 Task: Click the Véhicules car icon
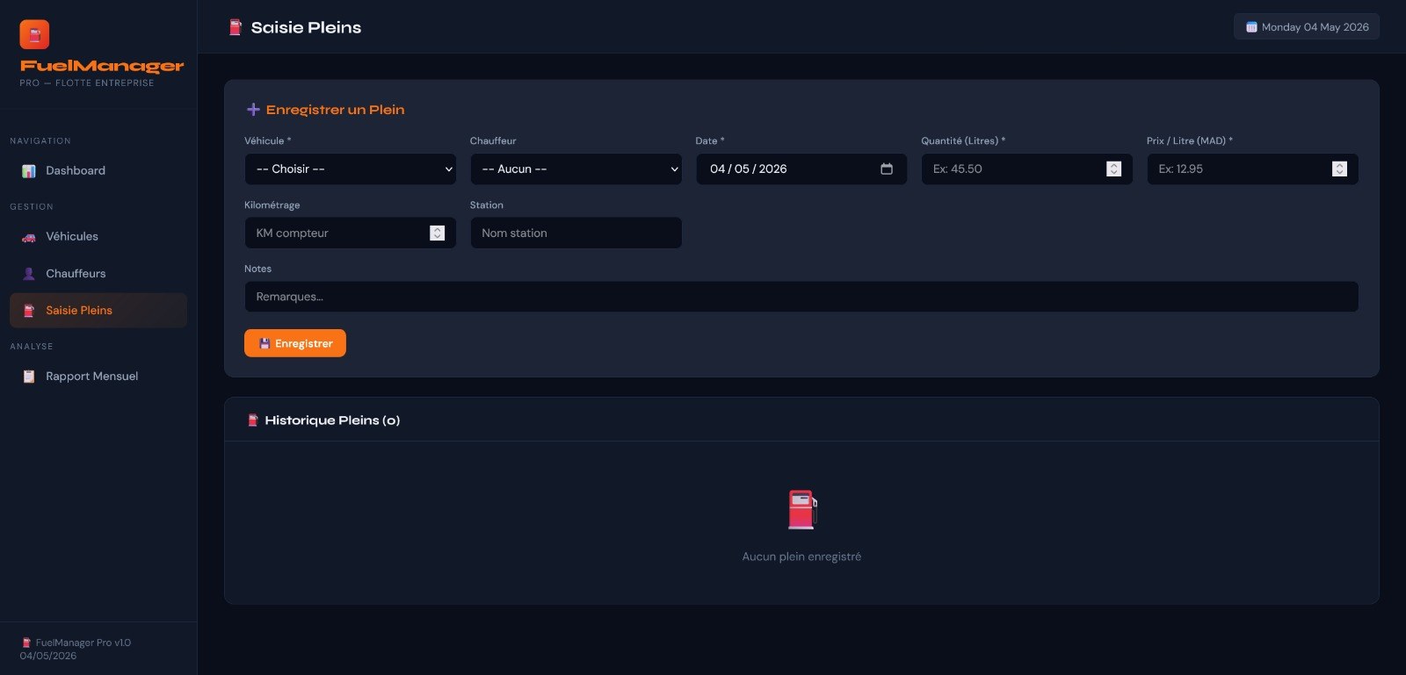[29, 237]
